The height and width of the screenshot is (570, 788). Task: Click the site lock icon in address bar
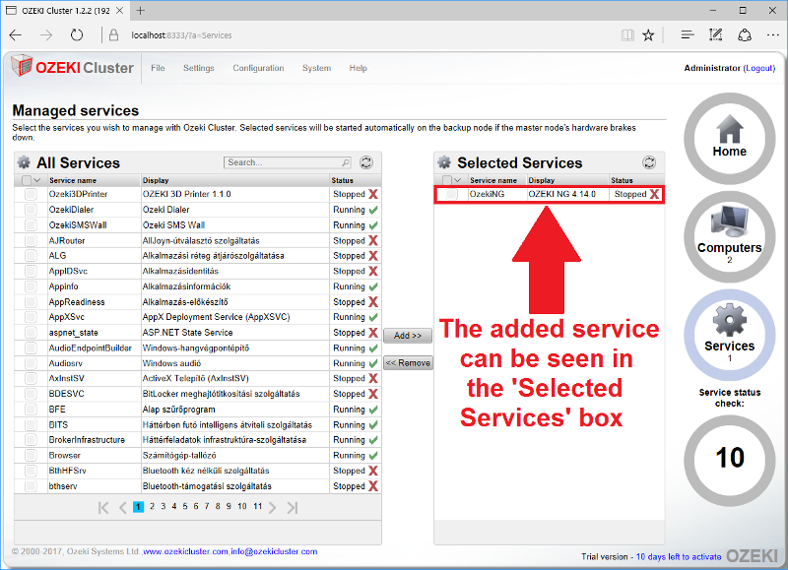pyautogui.click(x=114, y=35)
